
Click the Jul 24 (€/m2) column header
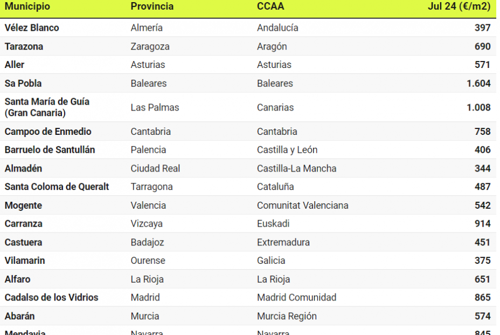pos(459,6)
